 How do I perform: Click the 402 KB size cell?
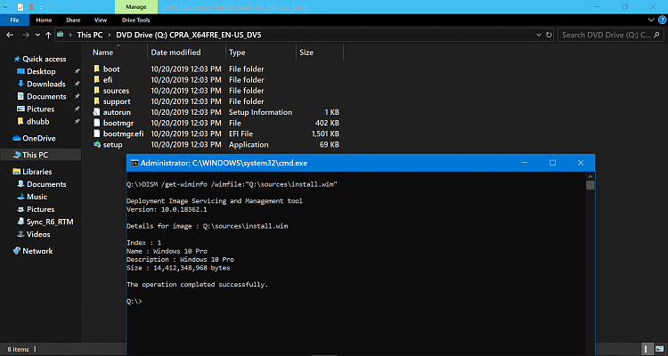(327, 123)
